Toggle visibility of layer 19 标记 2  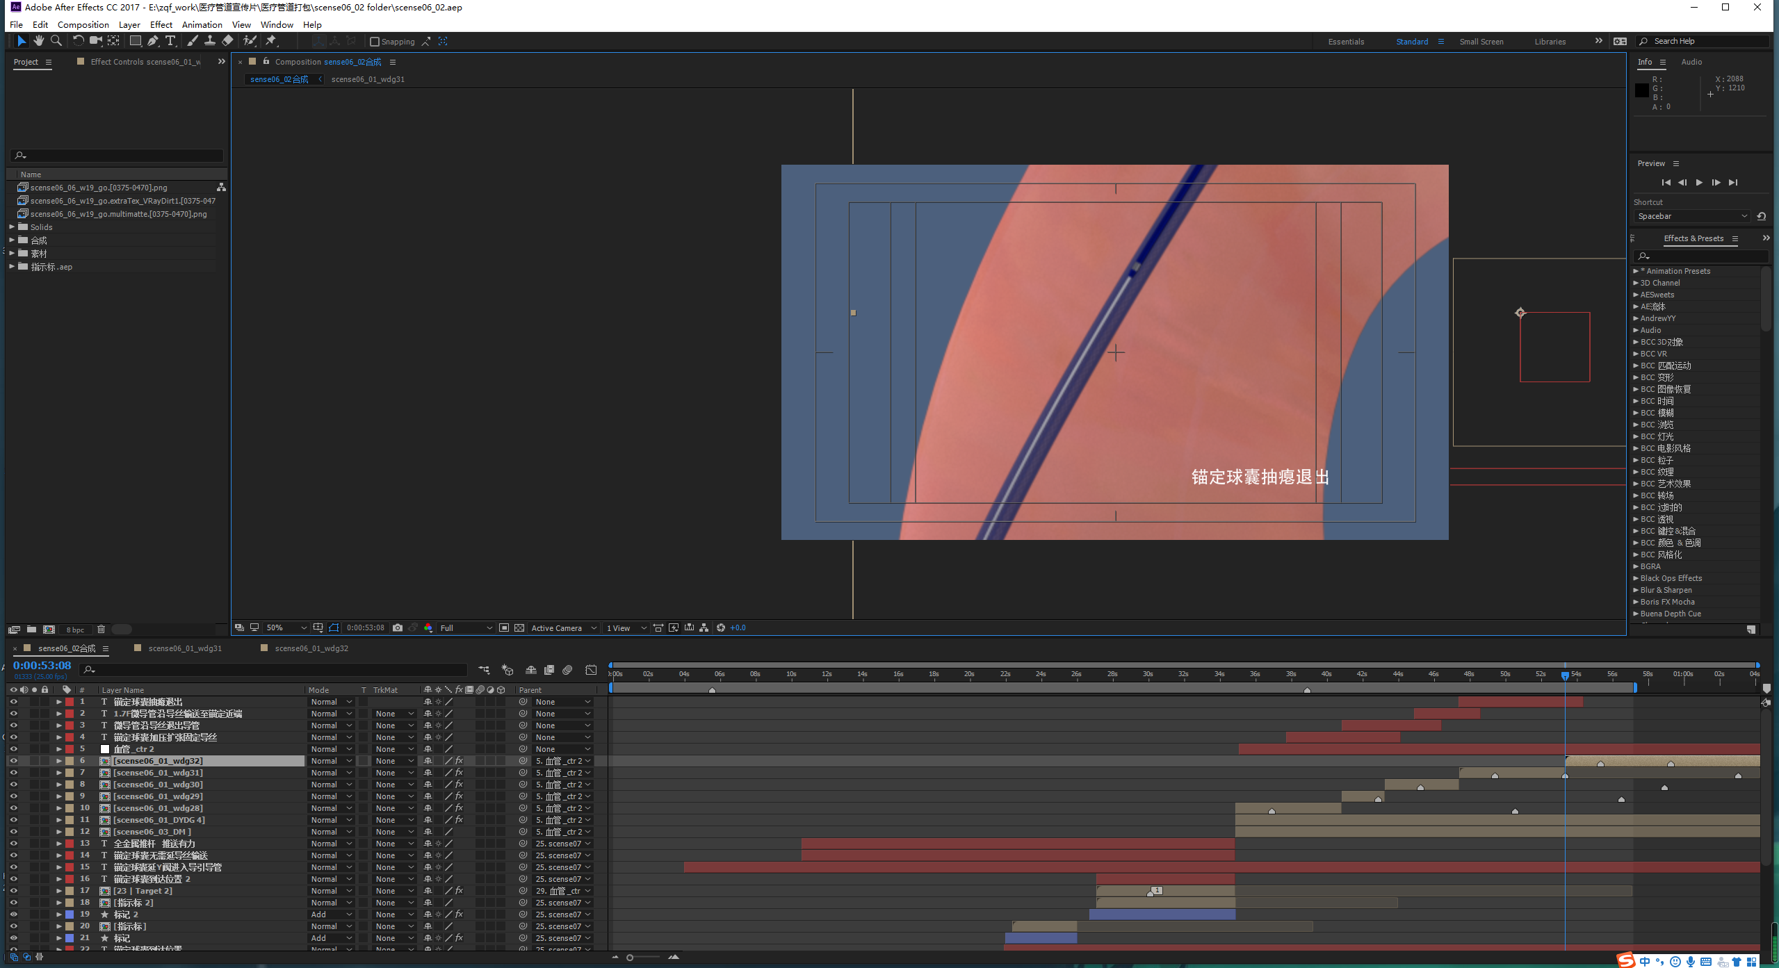point(13,914)
